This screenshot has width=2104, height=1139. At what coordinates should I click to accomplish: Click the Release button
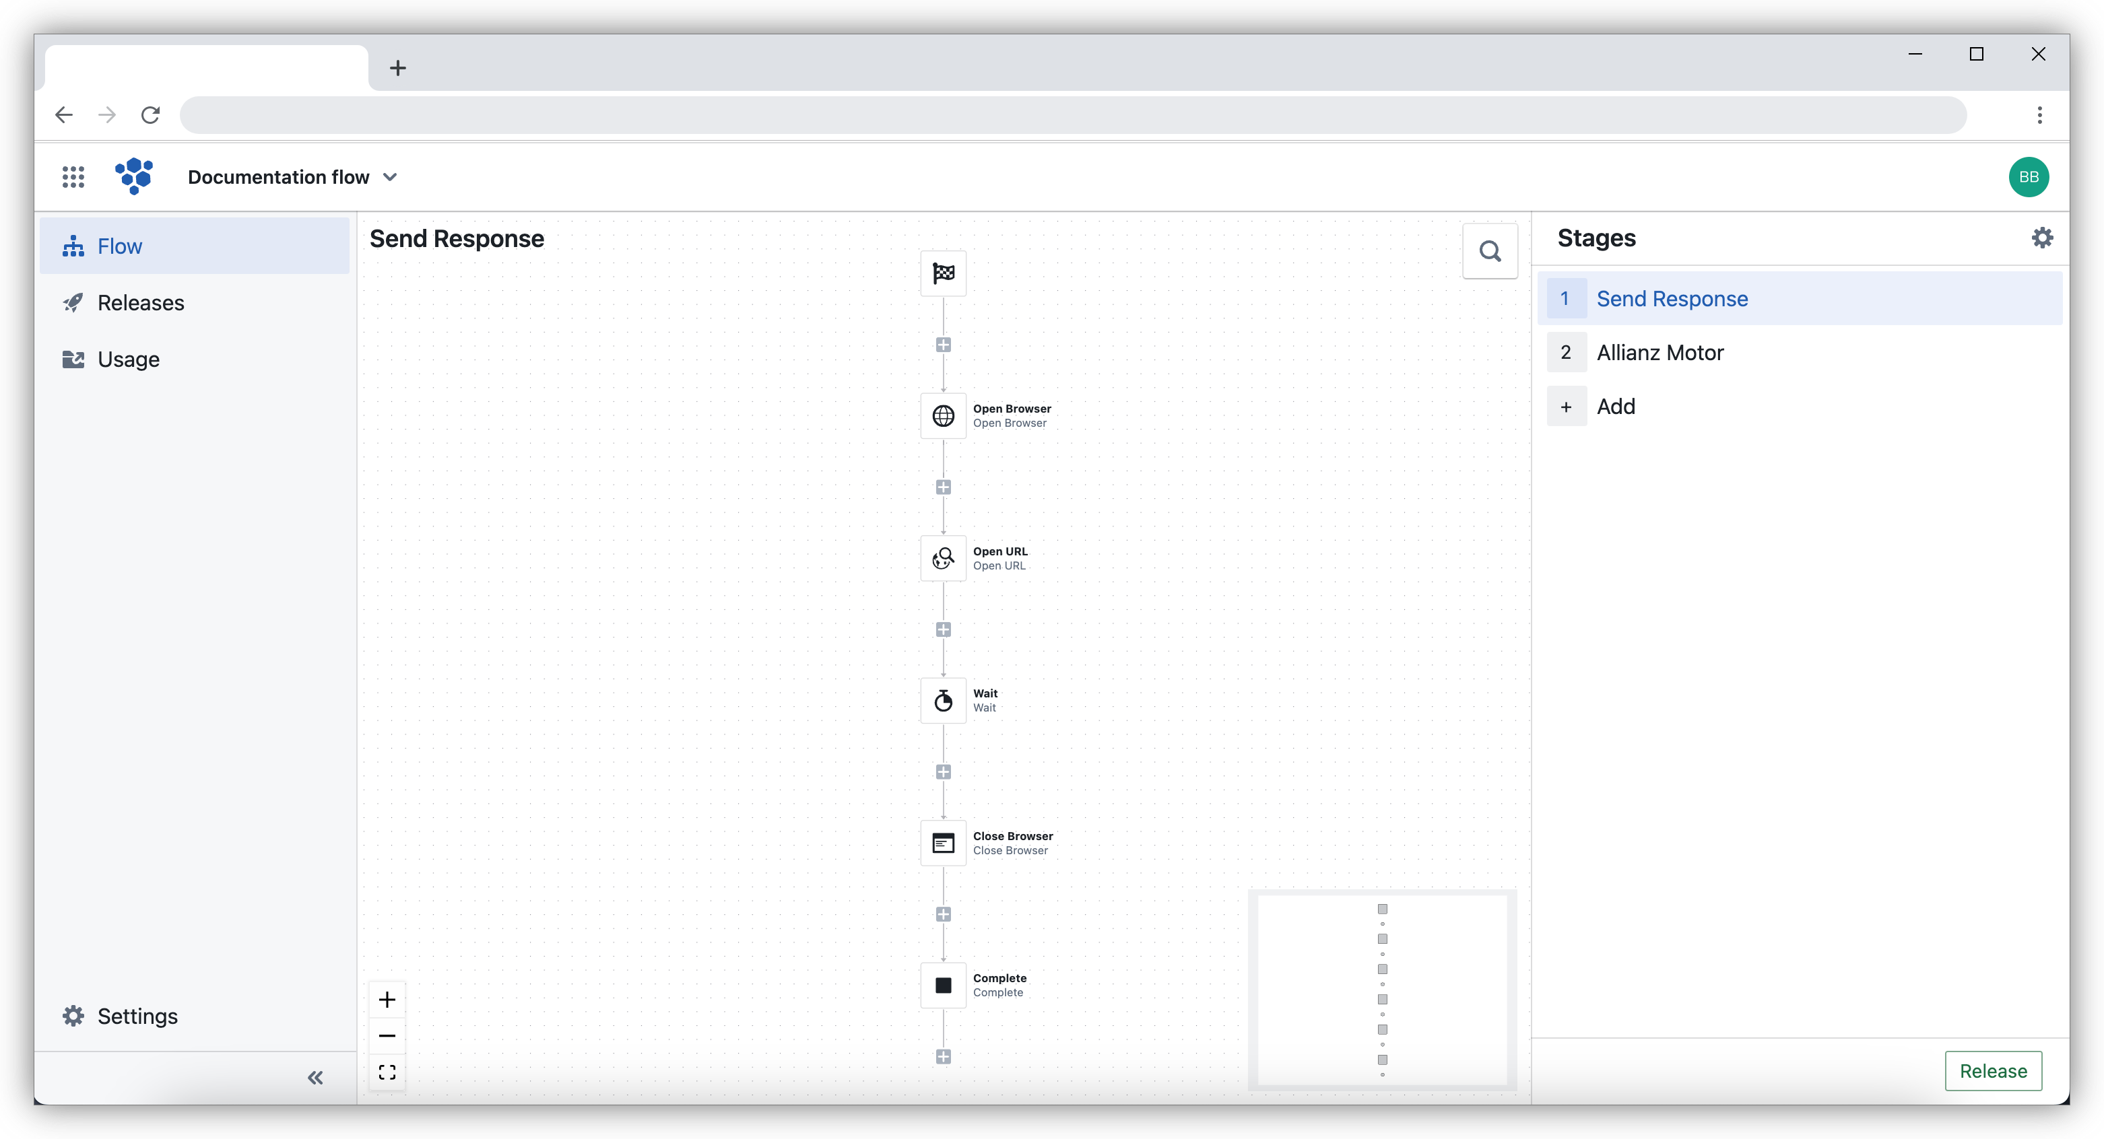pyautogui.click(x=1993, y=1070)
